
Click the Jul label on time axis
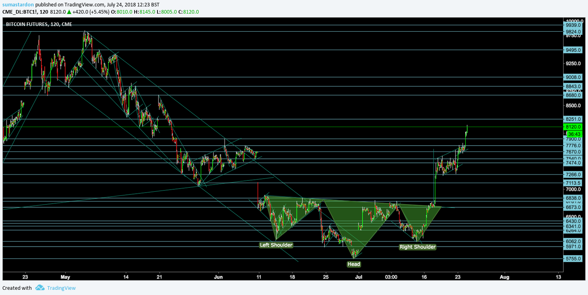(x=359, y=277)
